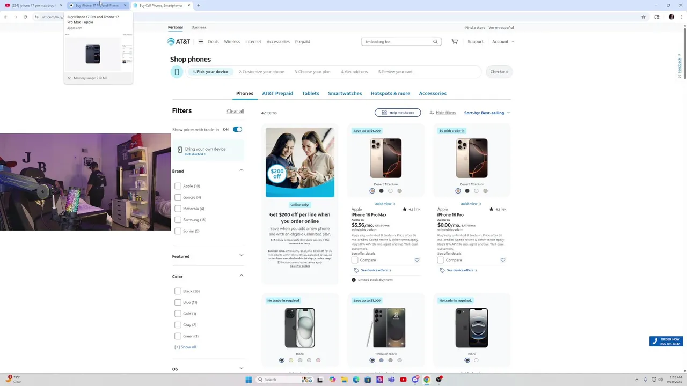
Task: Click the phone step icon beside Pick your device
Action: click(x=177, y=72)
